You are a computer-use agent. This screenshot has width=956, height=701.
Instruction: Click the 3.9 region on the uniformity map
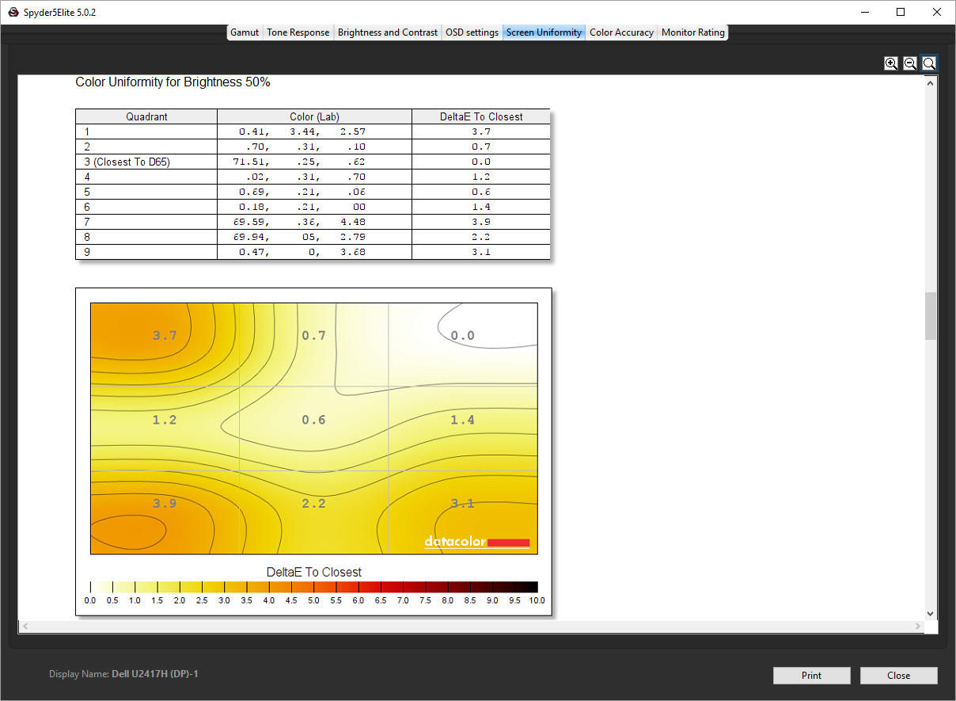[x=165, y=504]
